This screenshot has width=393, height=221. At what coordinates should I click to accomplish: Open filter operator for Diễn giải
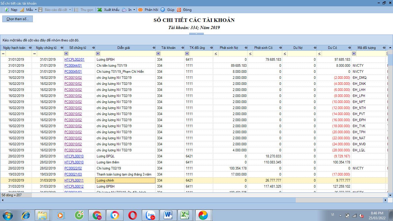pyautogui.click(x=98, y=54)
